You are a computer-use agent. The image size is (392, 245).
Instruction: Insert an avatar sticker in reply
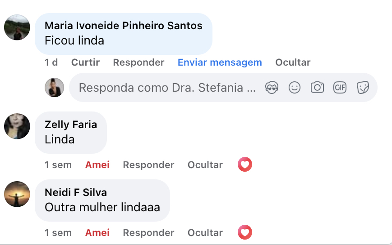coord(272,88)
